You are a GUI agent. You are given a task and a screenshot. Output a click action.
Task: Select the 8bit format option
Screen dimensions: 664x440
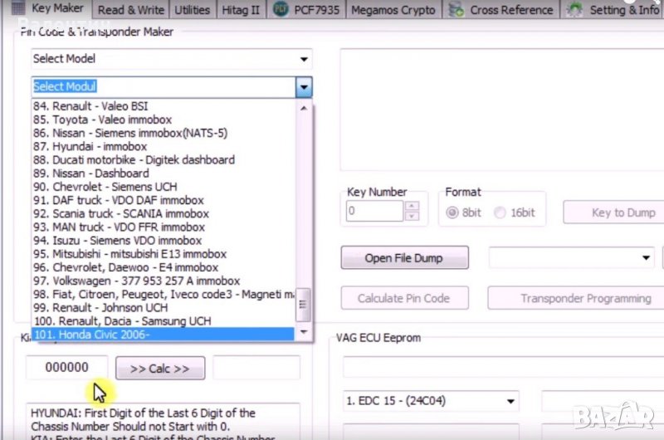tap(452, 213)
